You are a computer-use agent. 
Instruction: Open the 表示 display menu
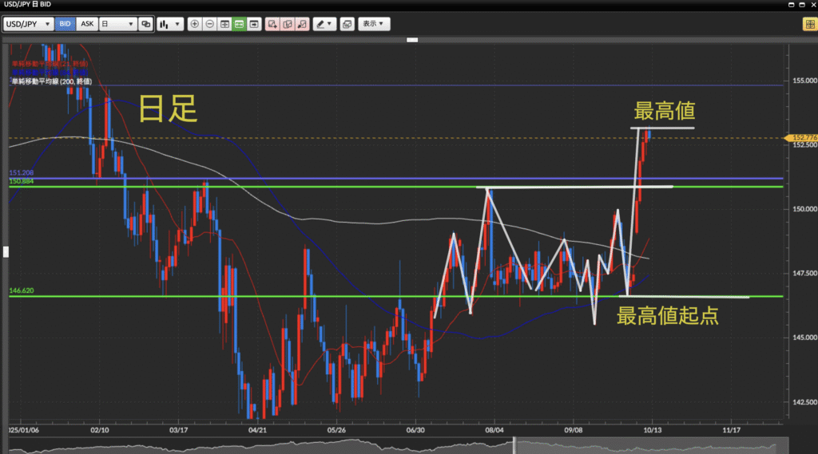click(373, 24)
